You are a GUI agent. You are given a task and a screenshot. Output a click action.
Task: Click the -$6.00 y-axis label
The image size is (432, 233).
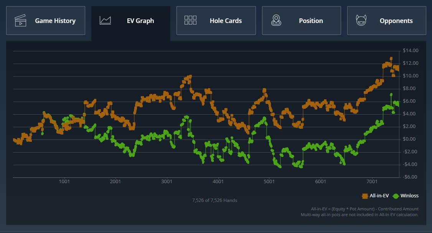click(x=410, y=177)
